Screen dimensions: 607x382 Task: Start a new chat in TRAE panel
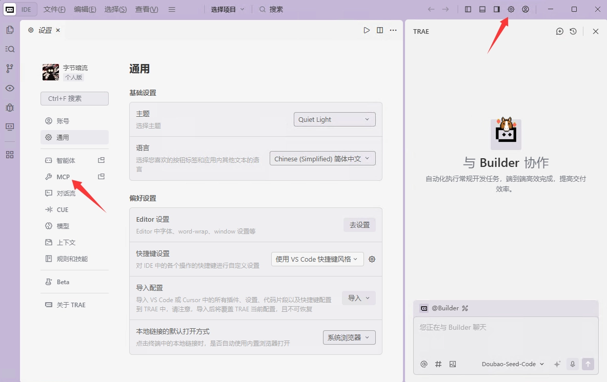coord(559,31)
